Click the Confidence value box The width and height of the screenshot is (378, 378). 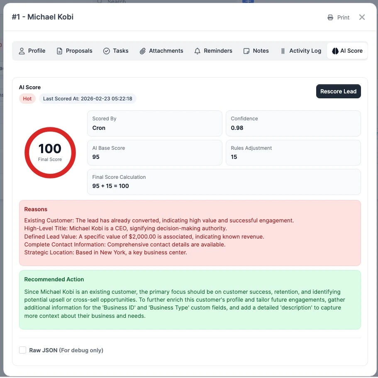(293, 123)
